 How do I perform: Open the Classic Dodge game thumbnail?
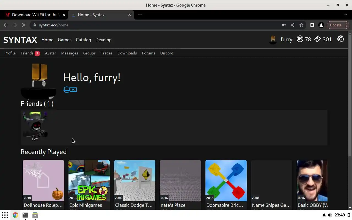(135, 181)
